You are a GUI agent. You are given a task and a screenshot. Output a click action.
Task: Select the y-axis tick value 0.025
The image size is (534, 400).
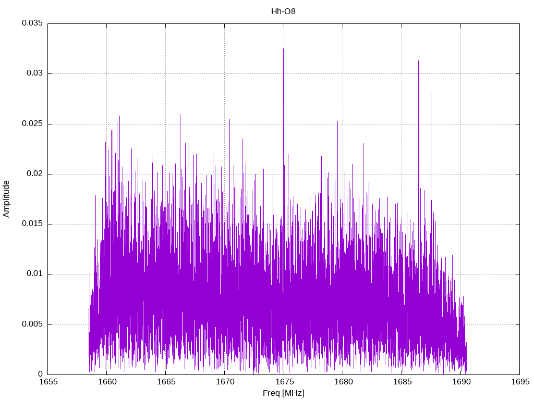[x=32, y=123]
